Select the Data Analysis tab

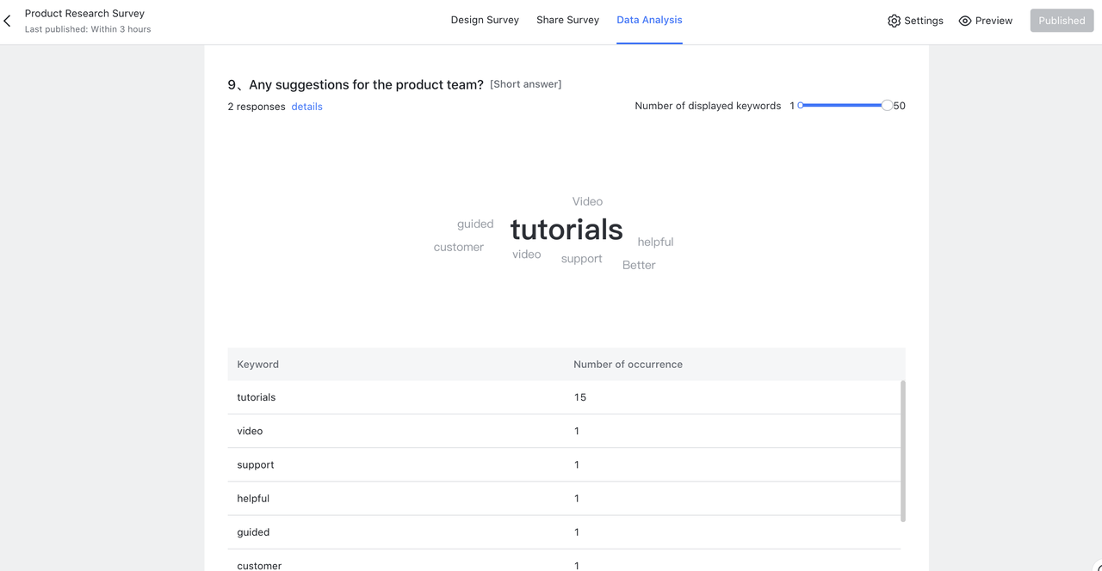649,20
